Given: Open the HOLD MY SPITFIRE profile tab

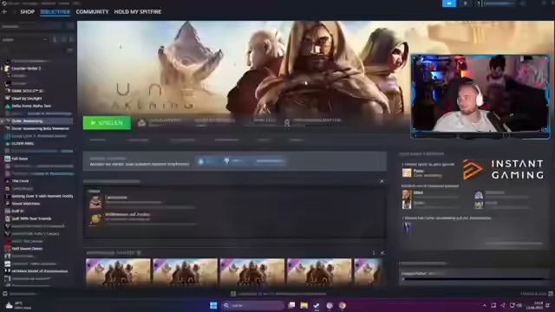Looking at the screenshot, I should (x=137, y=11).
